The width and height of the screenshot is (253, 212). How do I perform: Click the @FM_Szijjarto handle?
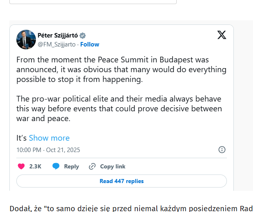click(x=56, y=44)
